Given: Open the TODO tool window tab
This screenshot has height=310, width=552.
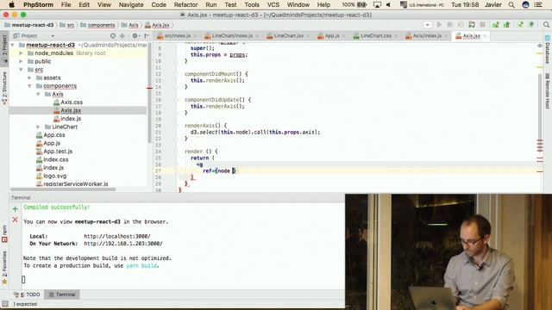Looking at the screenshot, I should click(27, 294).
